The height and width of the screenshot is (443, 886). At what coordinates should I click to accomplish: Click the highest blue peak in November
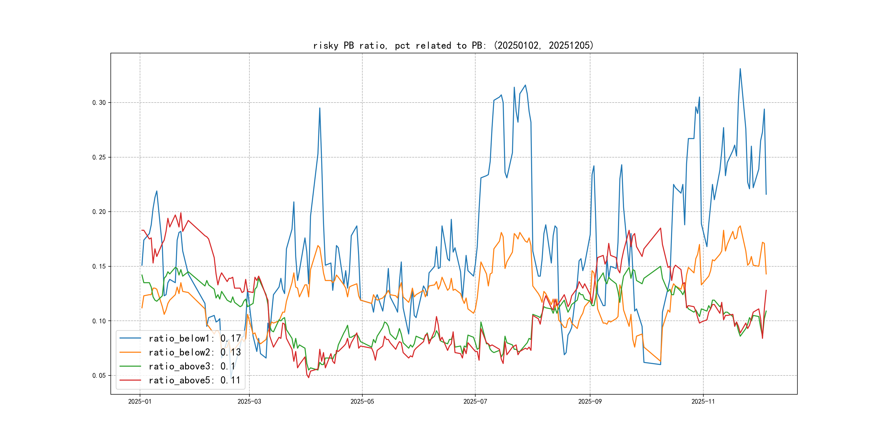[x=740, y=69]
